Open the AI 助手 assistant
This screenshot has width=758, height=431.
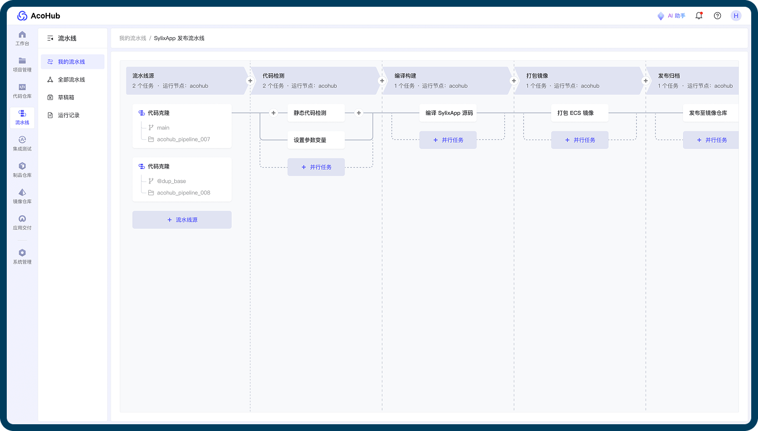click(671, 16)
